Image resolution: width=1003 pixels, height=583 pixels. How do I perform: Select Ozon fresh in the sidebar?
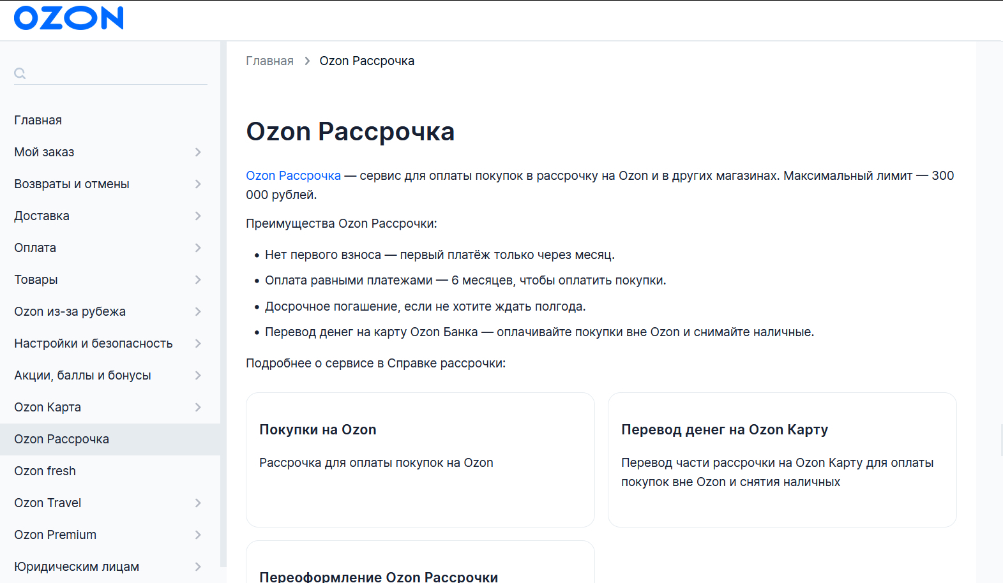tap(45, 471)
